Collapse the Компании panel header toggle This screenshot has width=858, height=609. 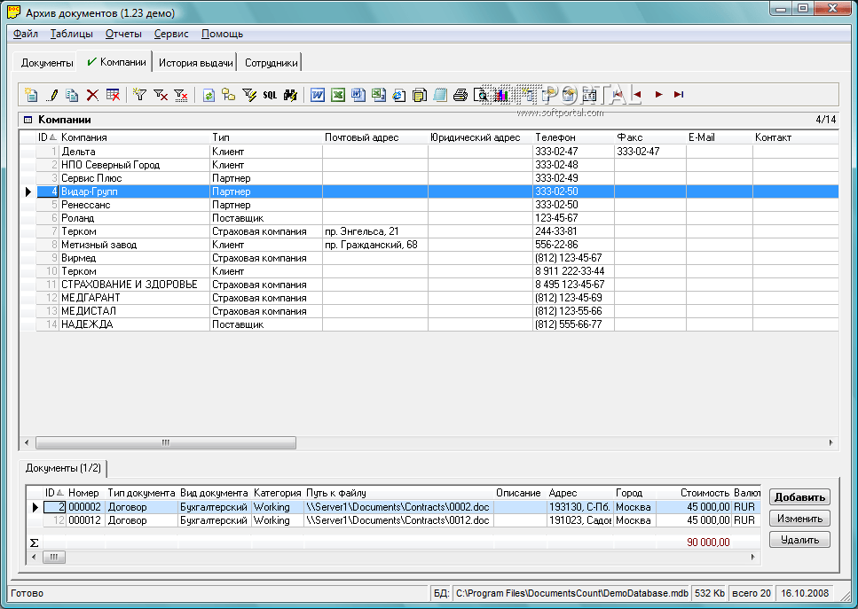pyautogui.click(x=28, y=120)
